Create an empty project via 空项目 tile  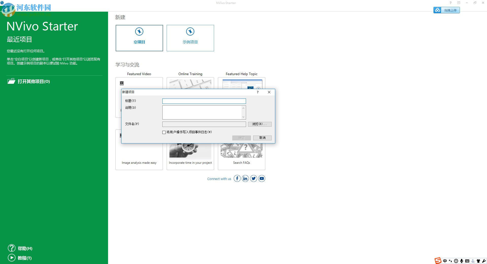(x=139, y=38)
